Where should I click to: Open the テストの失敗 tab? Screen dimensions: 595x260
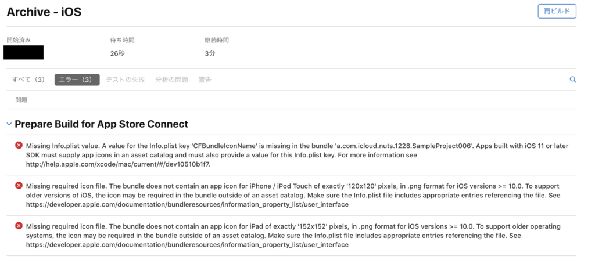[x=126, y=80]
